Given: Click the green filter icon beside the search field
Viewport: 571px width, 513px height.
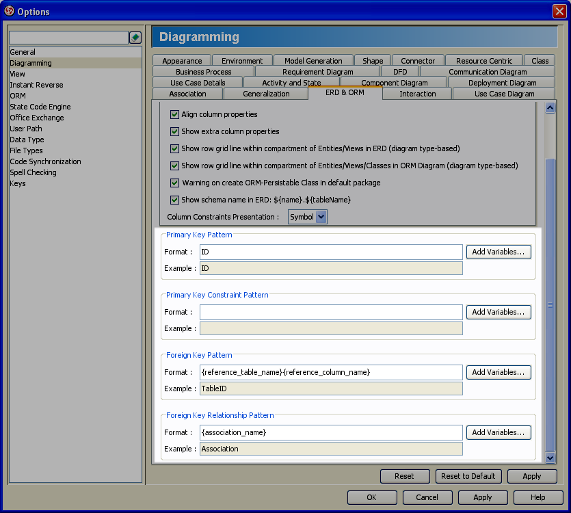Looking at the screenshot, I should tap(135, 37).
